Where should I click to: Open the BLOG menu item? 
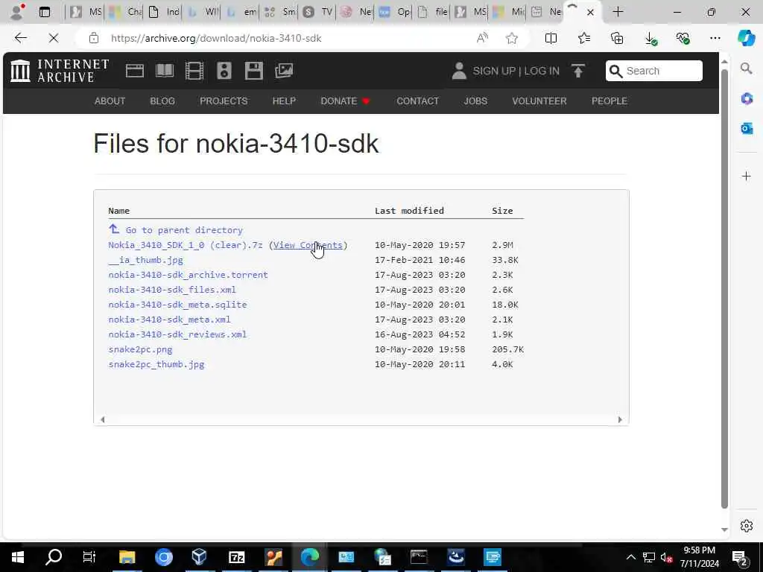[162, 101]
